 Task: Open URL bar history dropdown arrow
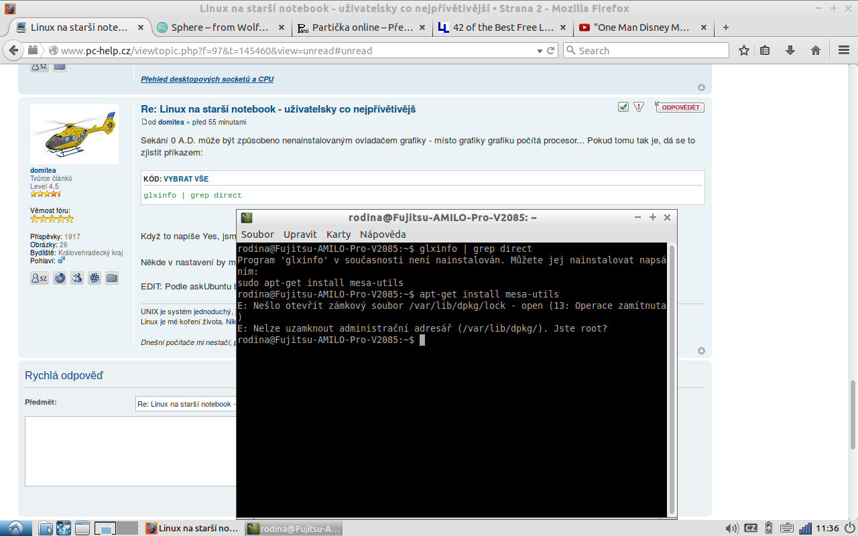540,51
